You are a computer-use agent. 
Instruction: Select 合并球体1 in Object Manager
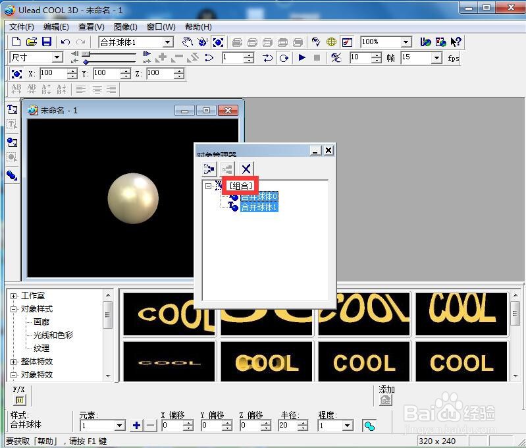(259, 207)
